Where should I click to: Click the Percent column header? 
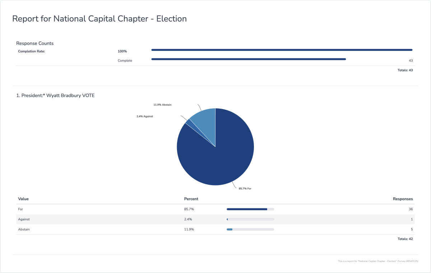(x=191, y=199)
